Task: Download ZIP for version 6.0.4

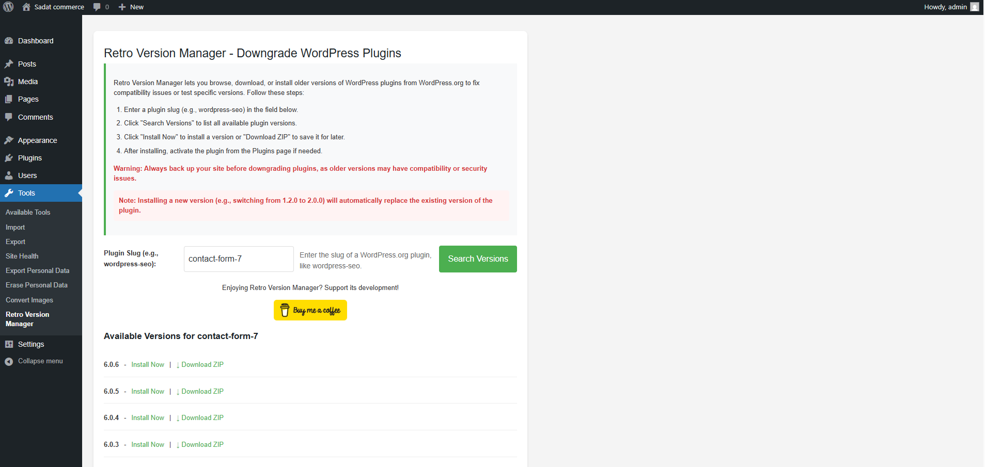Action: [200, 417]
